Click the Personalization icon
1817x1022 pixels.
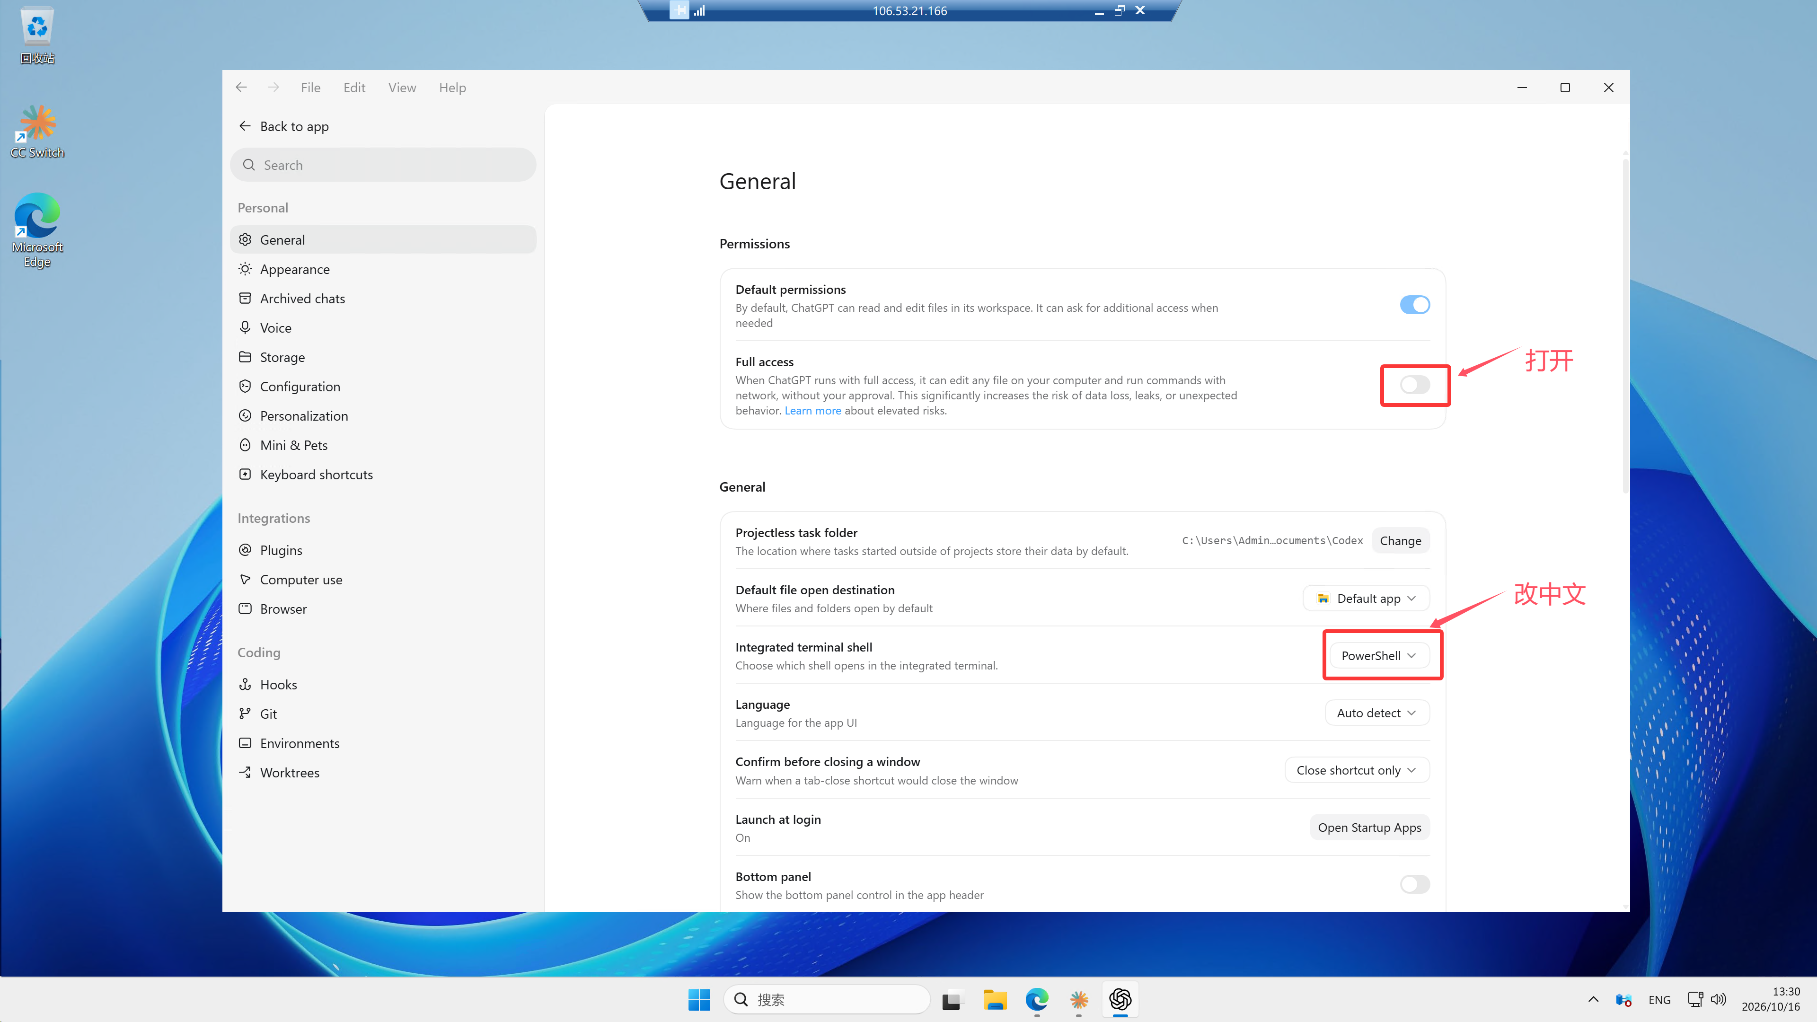coord(245,415)
